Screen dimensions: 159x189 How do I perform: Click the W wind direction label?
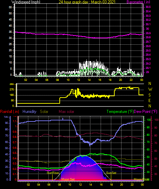[x=150, y=89]
